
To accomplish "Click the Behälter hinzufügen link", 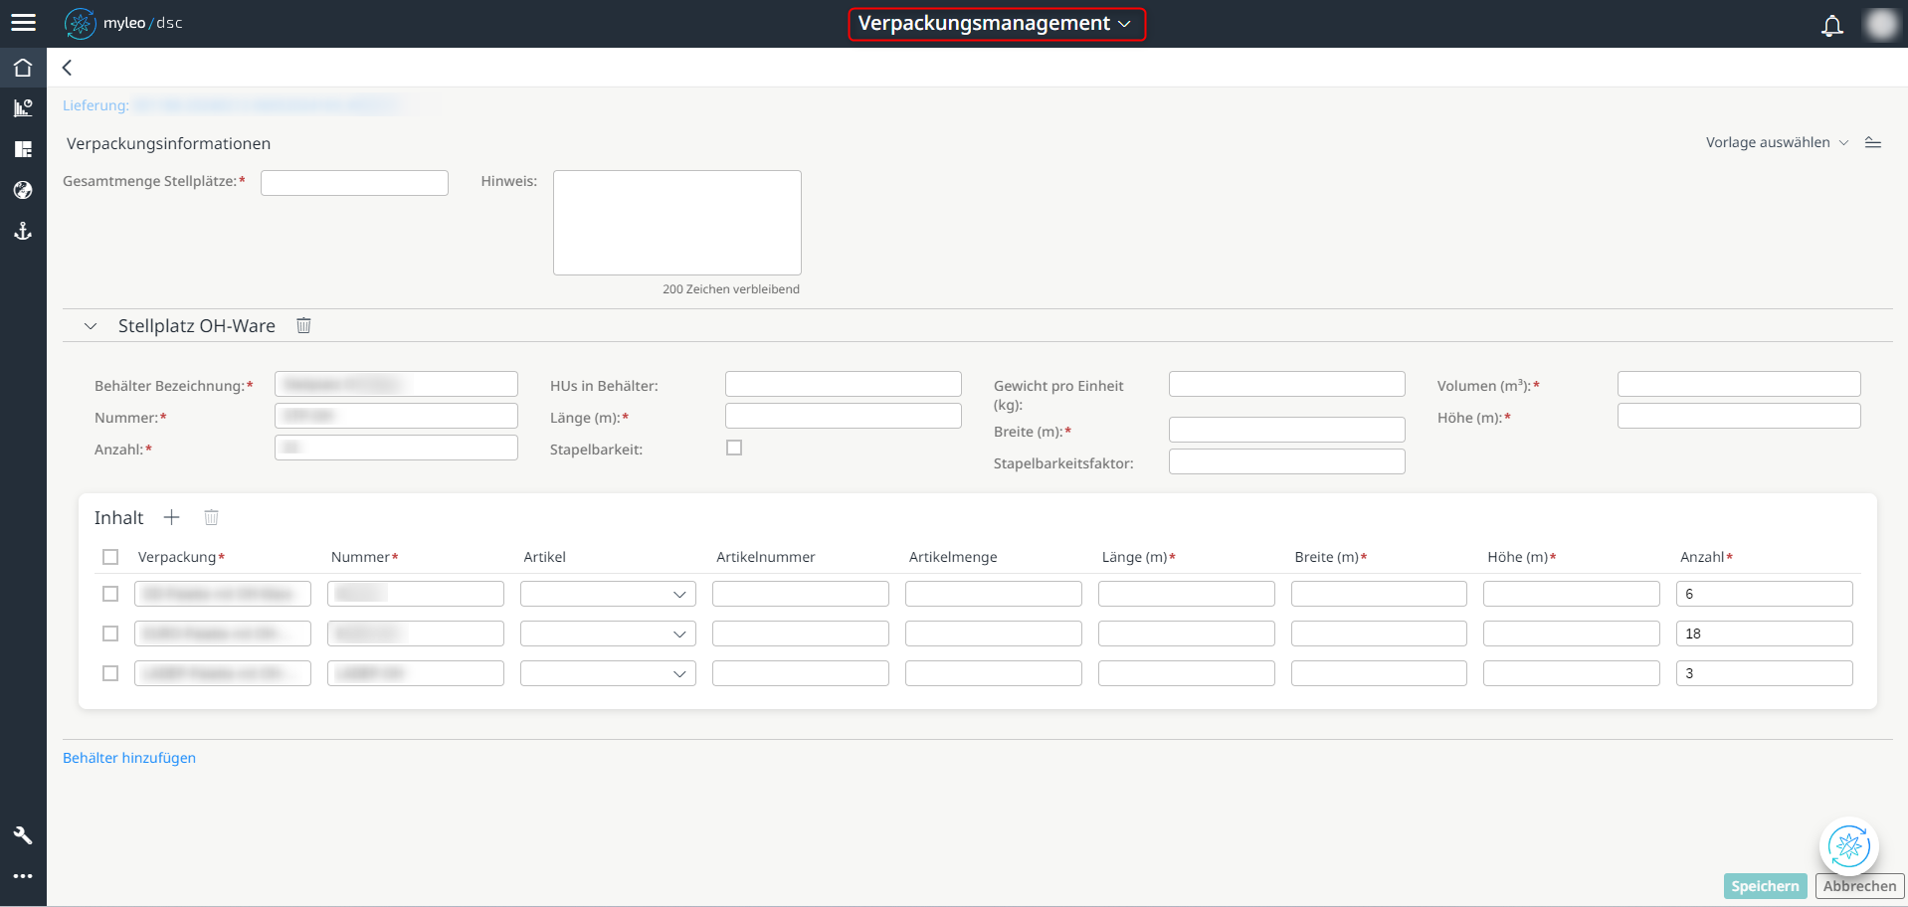I will [x=129, y=758].
